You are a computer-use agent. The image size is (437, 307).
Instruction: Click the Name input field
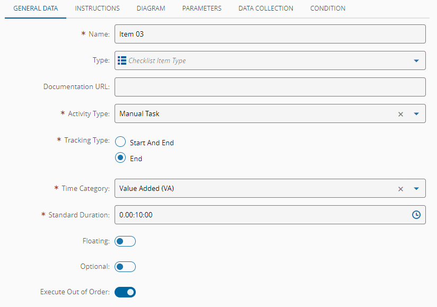[270, 34]
